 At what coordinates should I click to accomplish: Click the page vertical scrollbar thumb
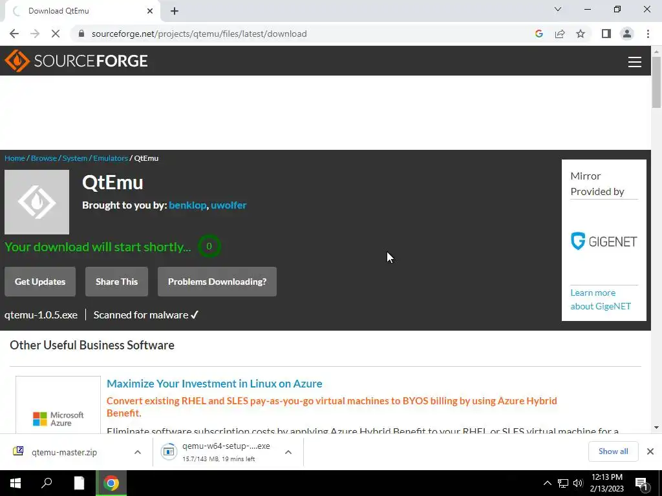pos(656,82)
